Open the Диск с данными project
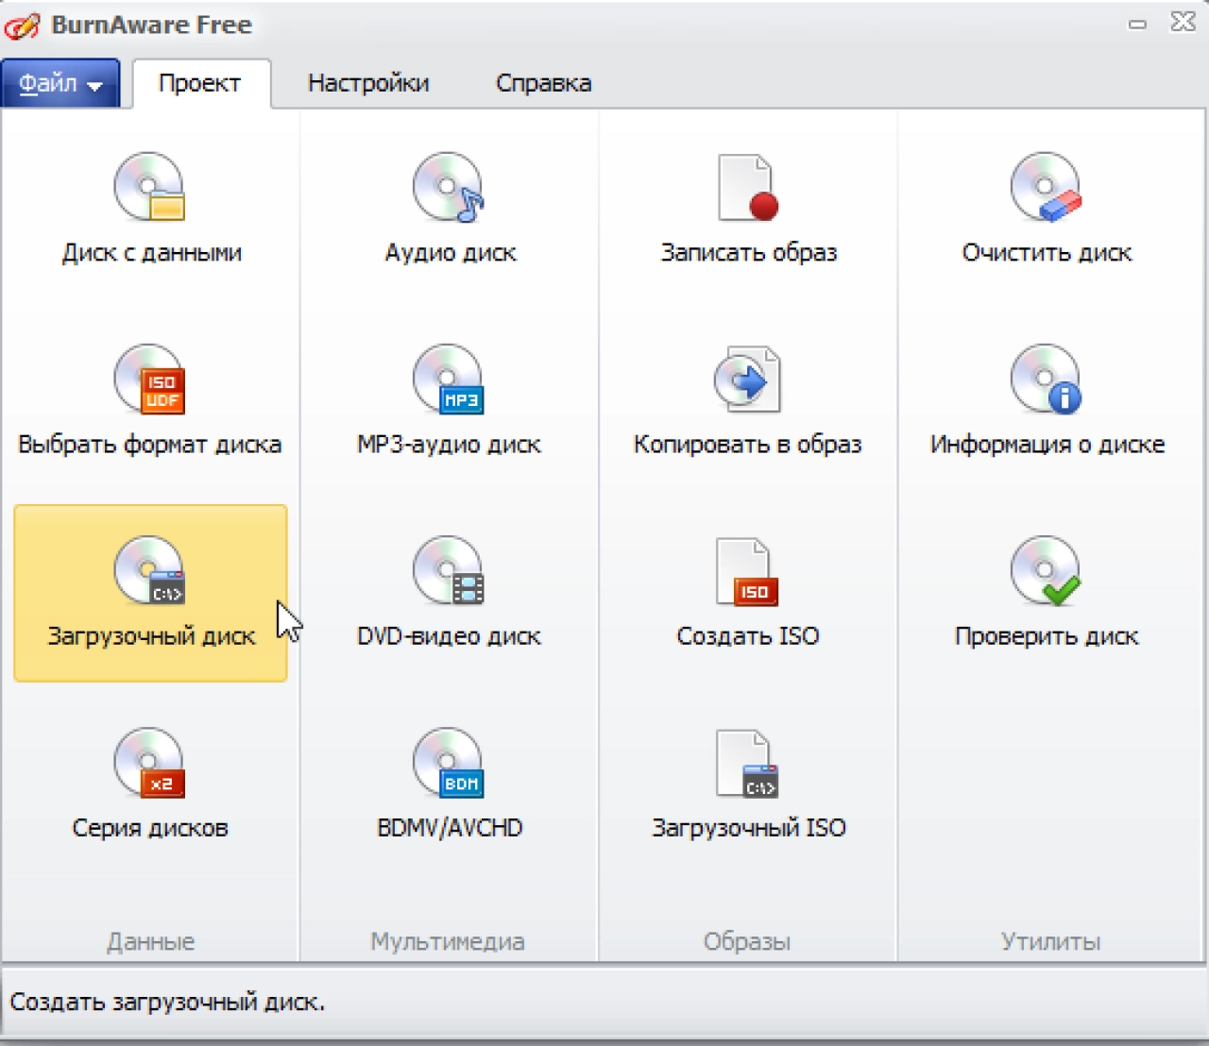 pos(150,210)
